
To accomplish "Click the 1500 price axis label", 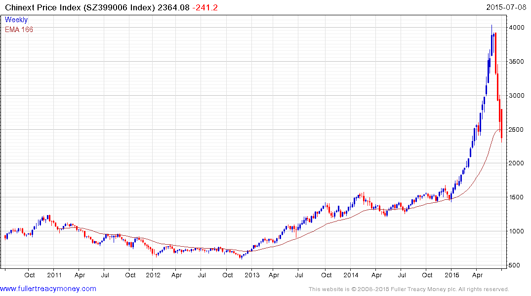I will [x=517, y=197].
